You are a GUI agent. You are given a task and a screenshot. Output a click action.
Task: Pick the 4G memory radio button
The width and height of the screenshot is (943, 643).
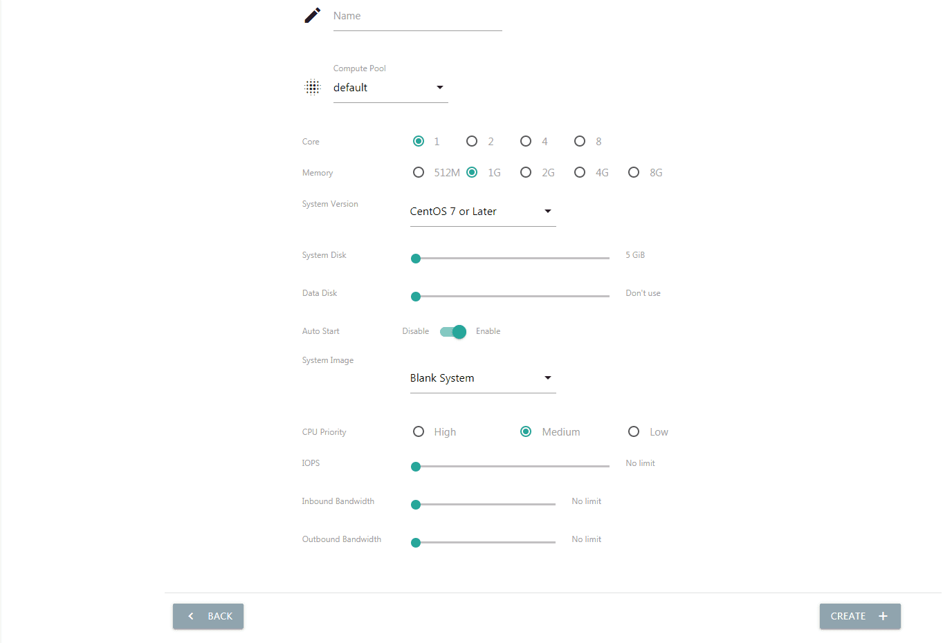tap(580, 172)
